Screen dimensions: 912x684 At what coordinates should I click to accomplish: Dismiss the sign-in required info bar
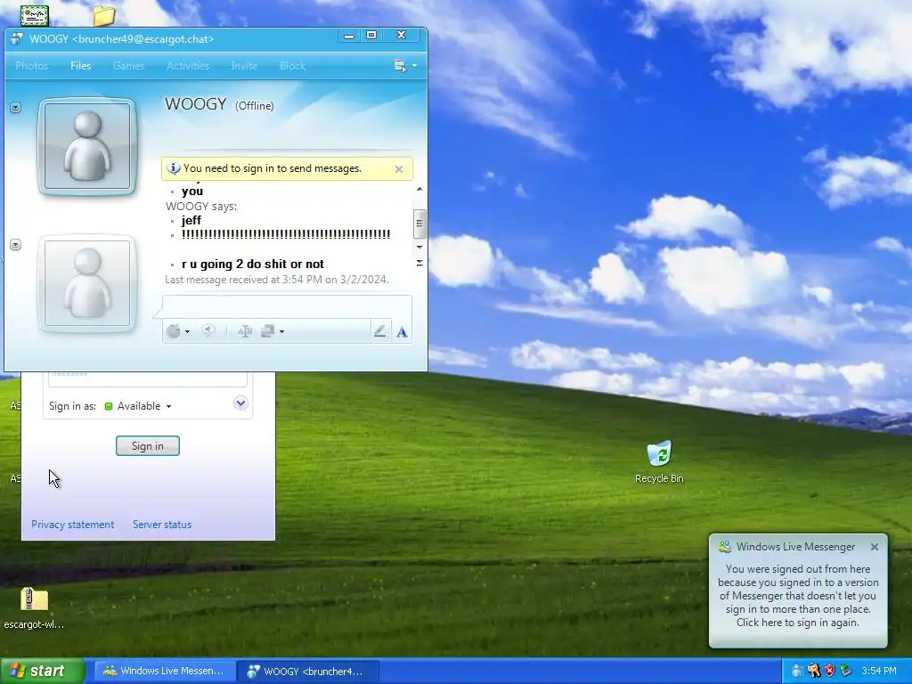point(399,169)
